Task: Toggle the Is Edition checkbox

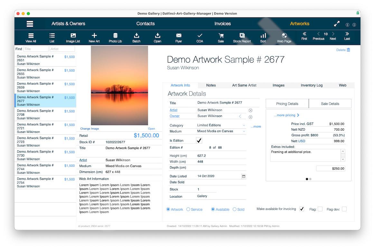Action: (x=199, y=141)
